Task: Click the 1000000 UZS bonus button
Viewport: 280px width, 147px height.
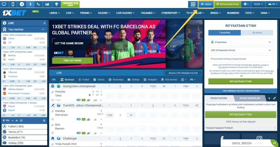Action: tap(70, 4)
